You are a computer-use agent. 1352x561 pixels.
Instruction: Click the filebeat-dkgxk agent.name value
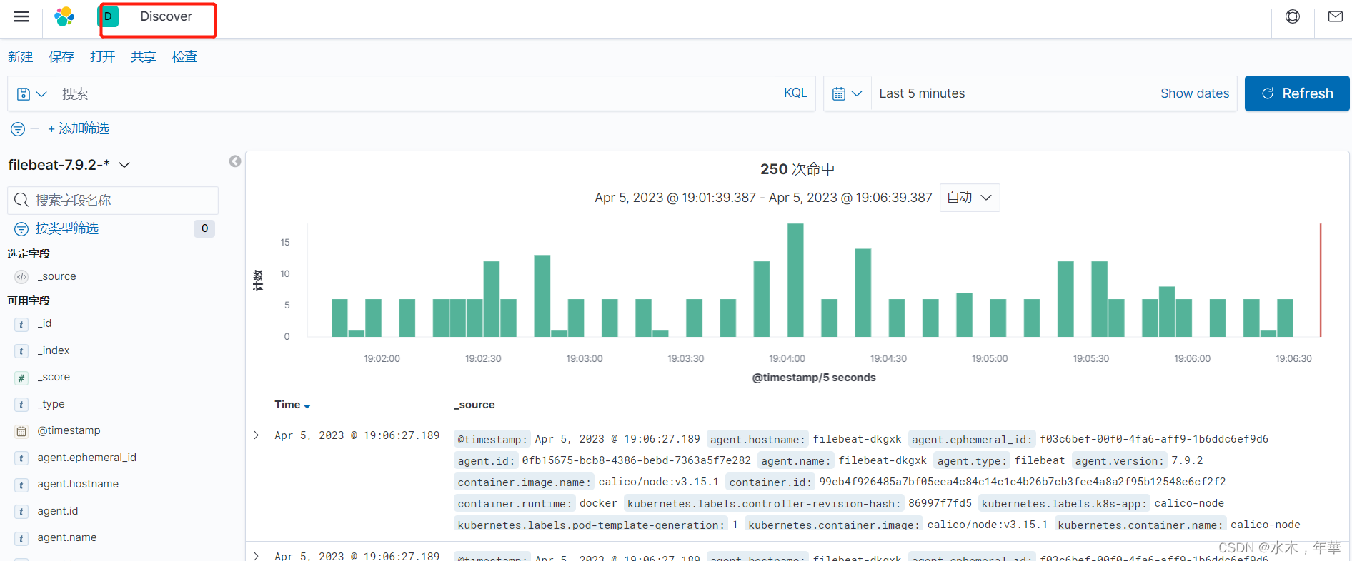[883, 460]
